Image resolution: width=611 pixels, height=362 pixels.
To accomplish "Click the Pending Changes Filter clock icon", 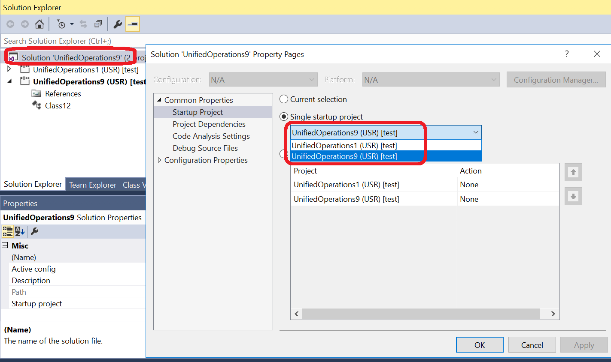I will coord(61,24).
